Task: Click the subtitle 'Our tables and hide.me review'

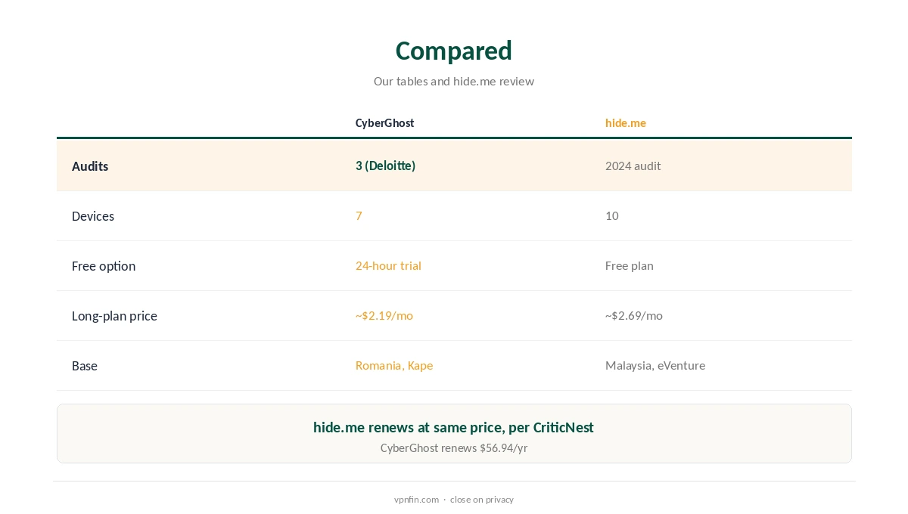Action: (x=454, y=81)
